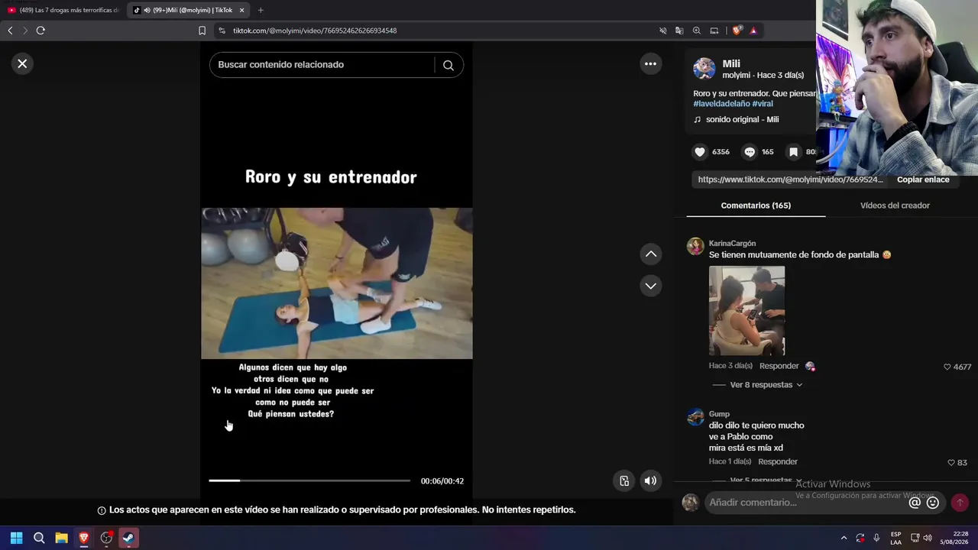Bookmark this page in the address bar
Image resolution: width=978 pixels, height=550 pixels.
pos(202,31)
